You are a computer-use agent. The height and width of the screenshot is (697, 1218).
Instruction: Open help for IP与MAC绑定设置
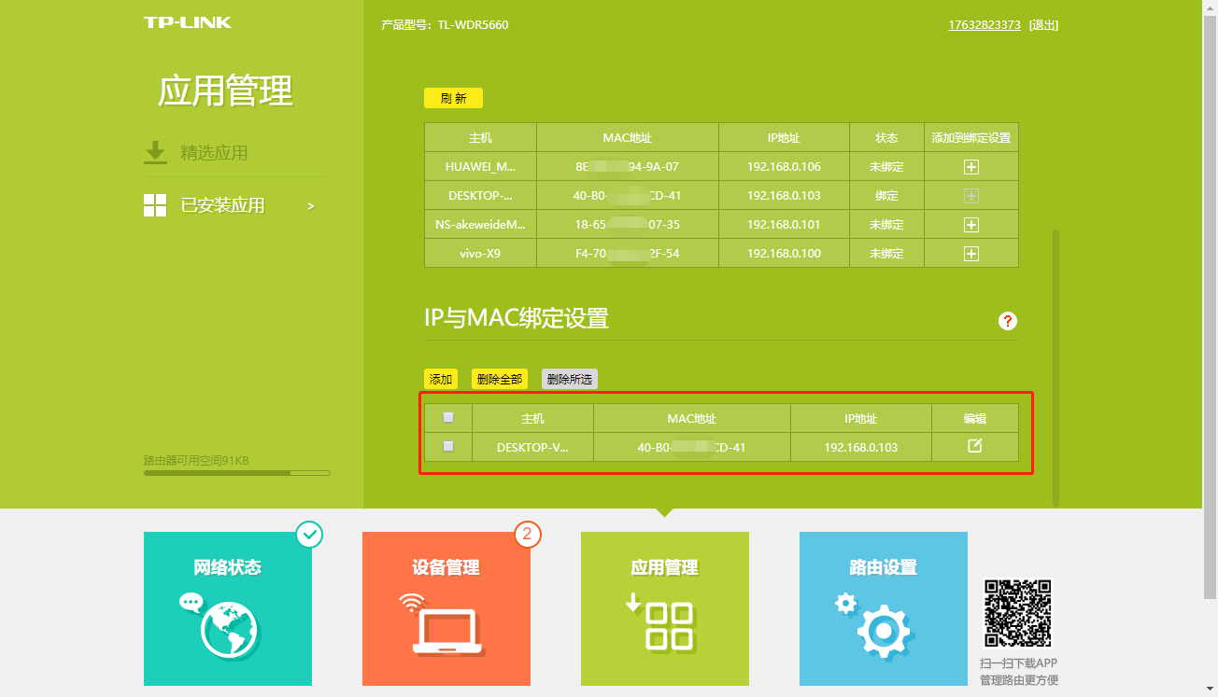[x=1008, y=321]
